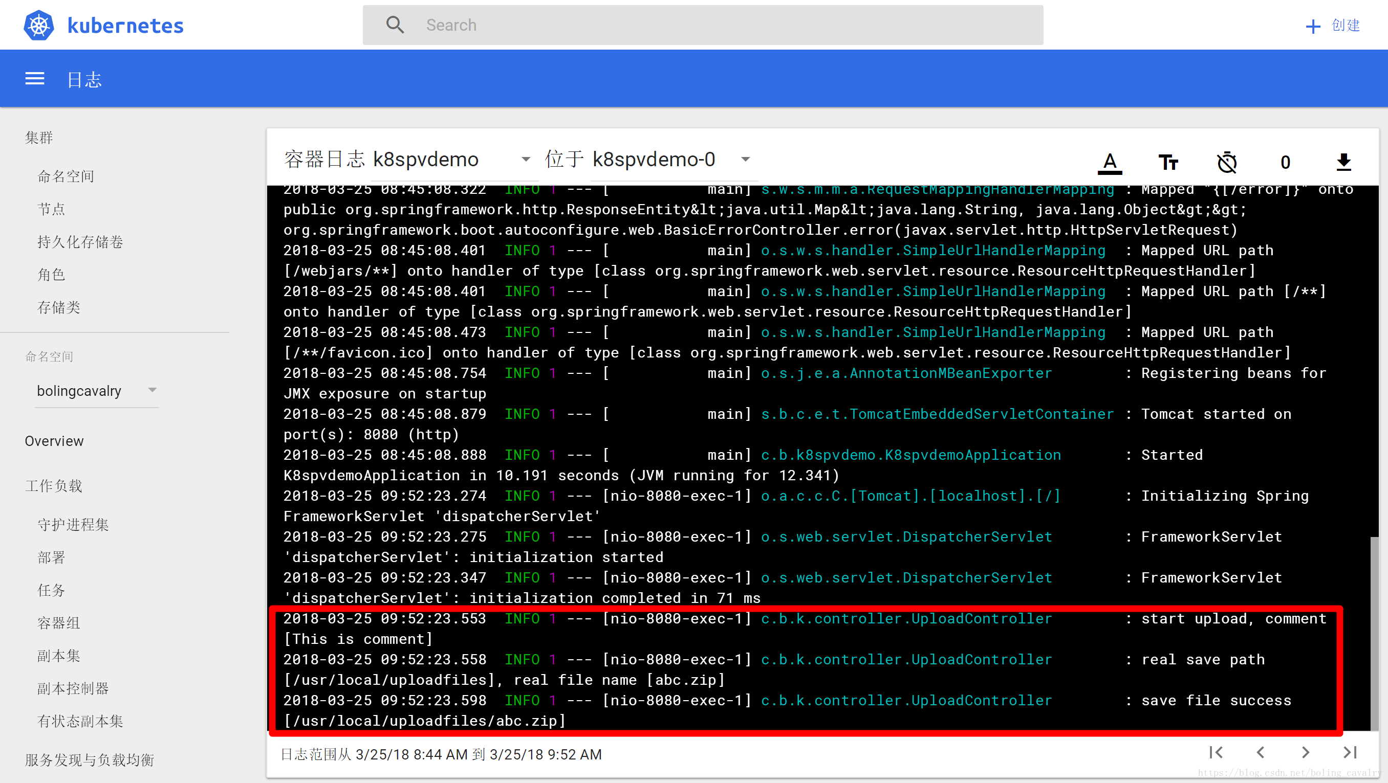Download the container logs
The image size is (1388, 783).
[1344, 162]
